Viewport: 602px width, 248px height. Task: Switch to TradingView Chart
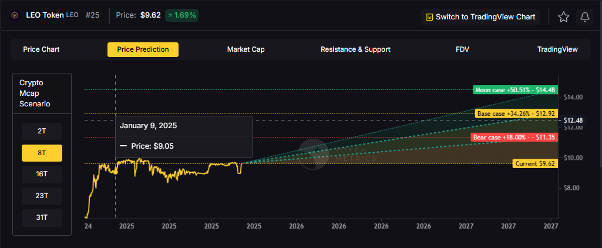(480, 17)
